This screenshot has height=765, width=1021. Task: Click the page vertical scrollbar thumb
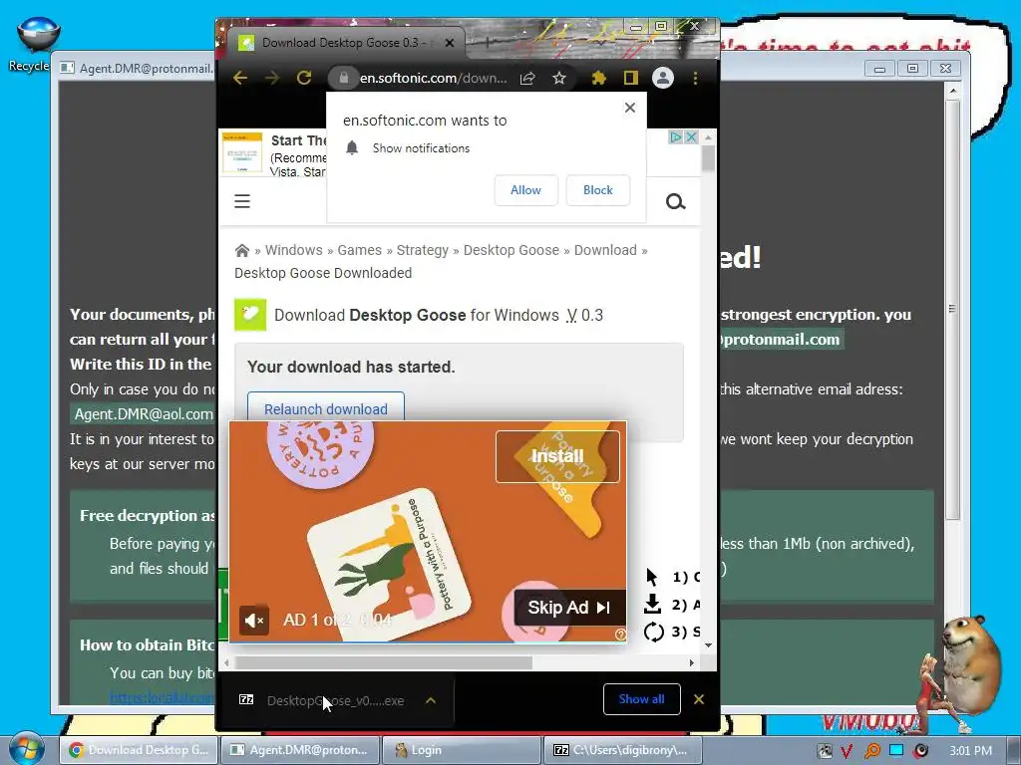pos(708,158)
